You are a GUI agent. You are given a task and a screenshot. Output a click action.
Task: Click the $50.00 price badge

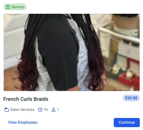pyautogui.click(x=131, y=98)
